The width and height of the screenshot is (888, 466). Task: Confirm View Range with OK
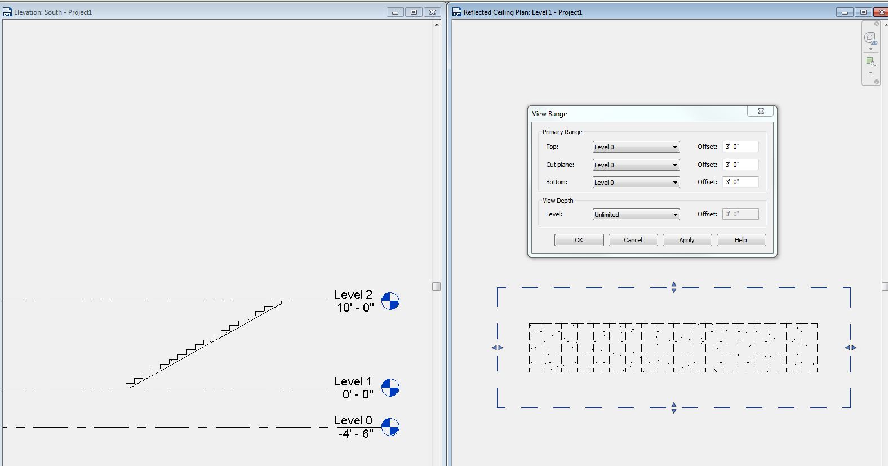pos(579,240)
